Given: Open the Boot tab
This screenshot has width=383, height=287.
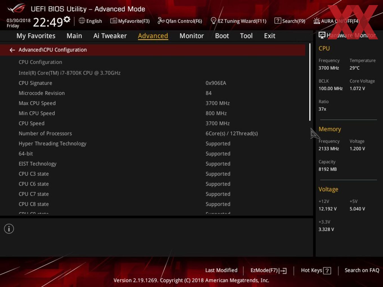Looking at the screenshot, I should (x=222, y=36).
